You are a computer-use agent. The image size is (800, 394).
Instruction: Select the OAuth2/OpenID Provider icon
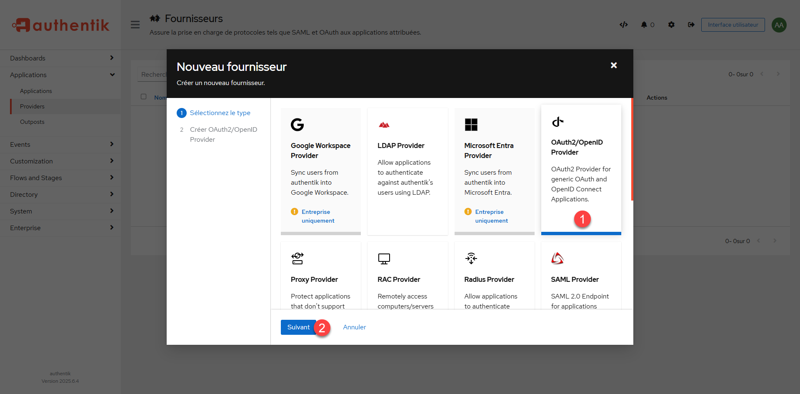[557, 122]
